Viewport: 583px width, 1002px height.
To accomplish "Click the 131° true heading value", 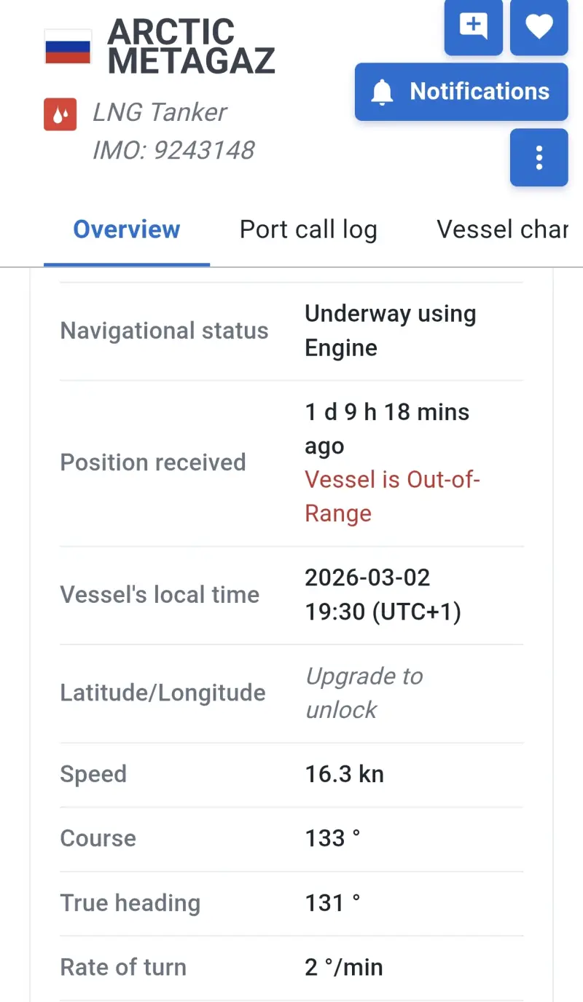I will pyautogui.click(x=332, y=903).
